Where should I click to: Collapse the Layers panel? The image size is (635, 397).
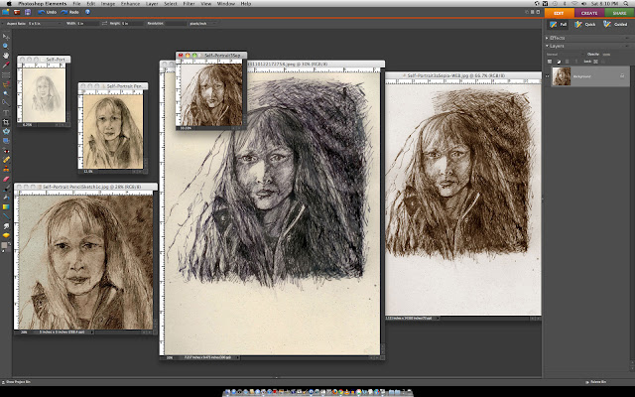point(548,46)
